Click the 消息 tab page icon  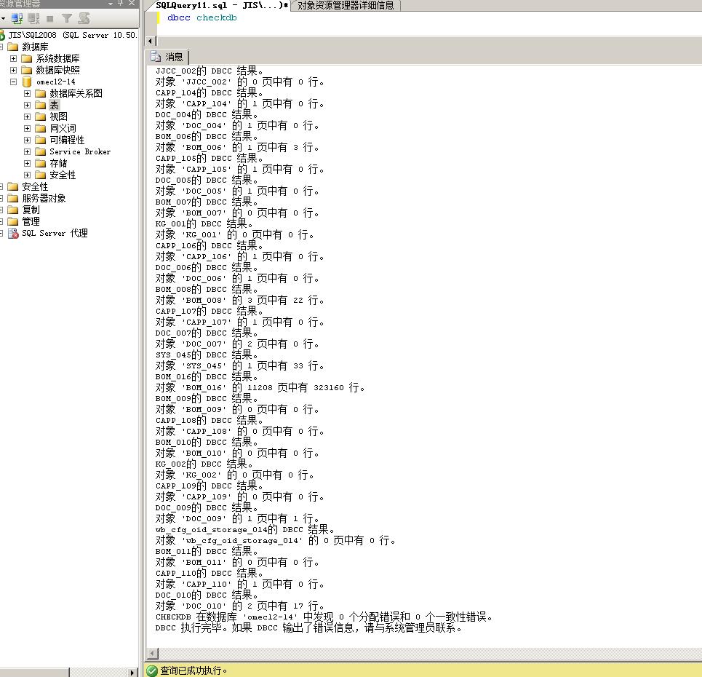click(156, 57)
